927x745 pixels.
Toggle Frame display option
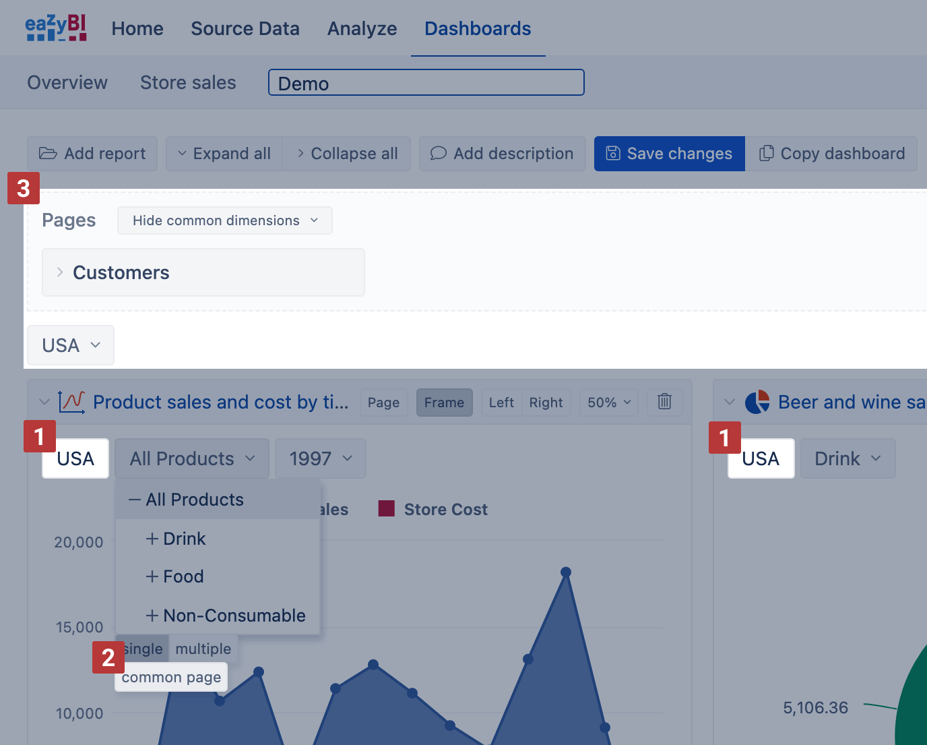point(444,403)
